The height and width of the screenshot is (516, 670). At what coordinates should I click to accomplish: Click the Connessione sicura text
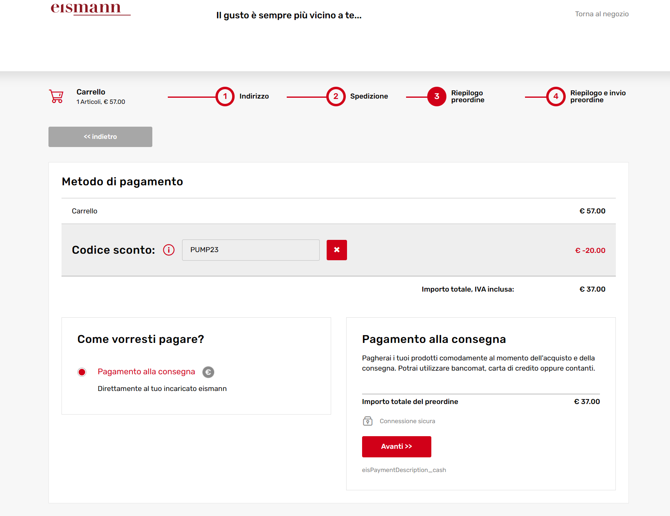tap(407, 421)
